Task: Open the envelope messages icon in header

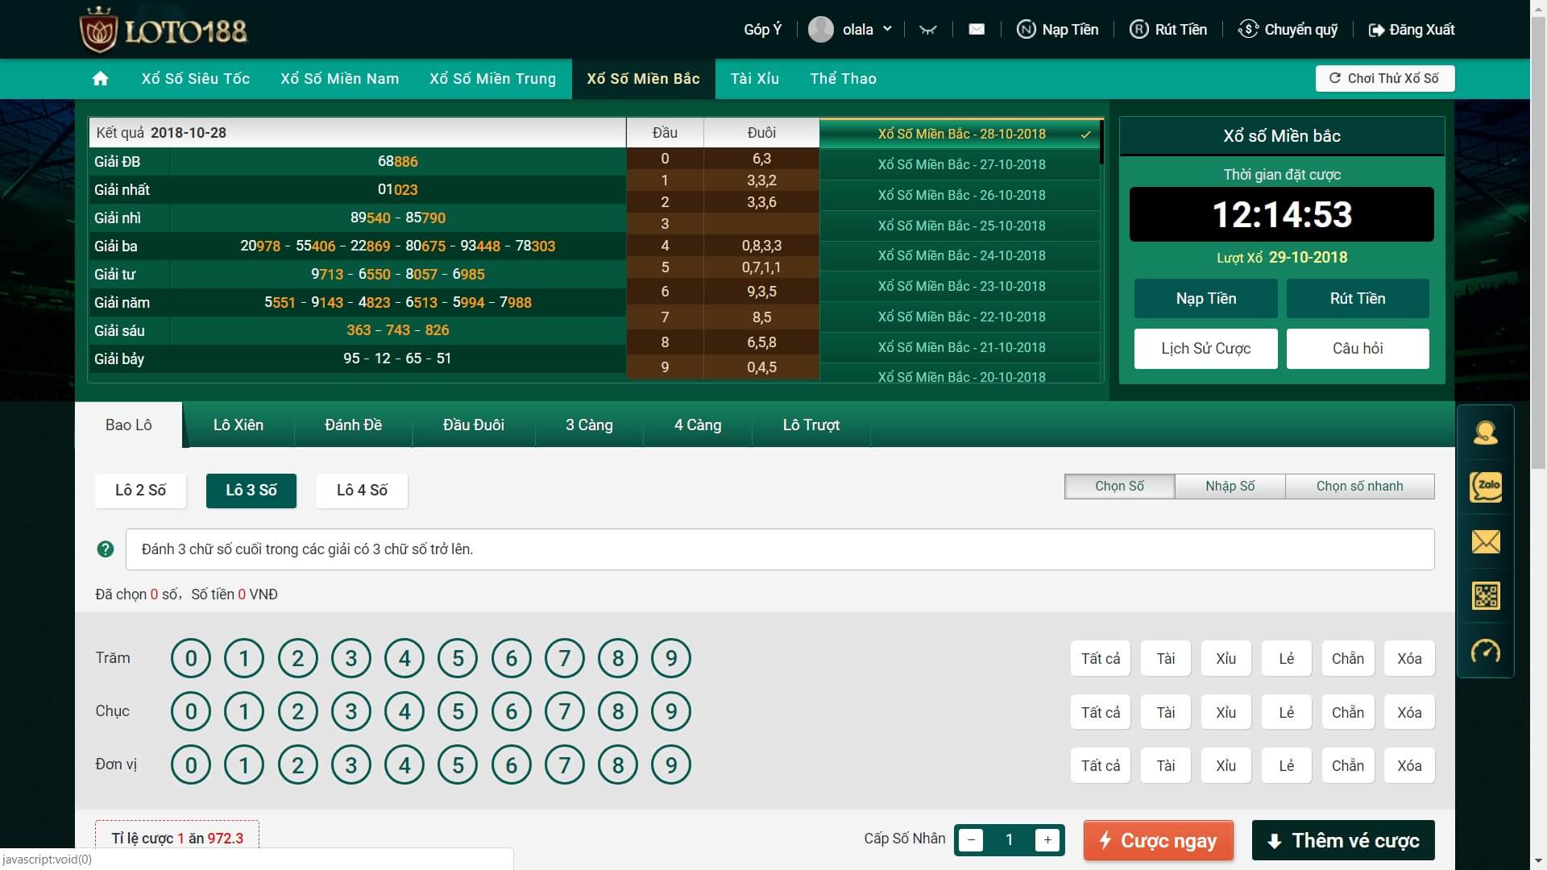Action: coord(977,30)
